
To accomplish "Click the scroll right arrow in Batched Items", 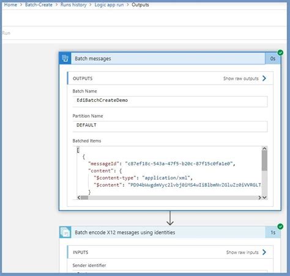I will pyautogui.click(x=259, y=197).
